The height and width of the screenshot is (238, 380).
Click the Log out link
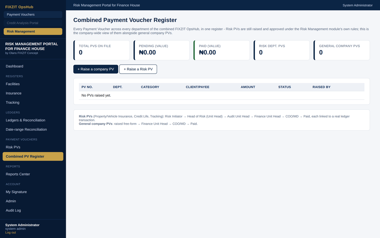pos(10,233)
